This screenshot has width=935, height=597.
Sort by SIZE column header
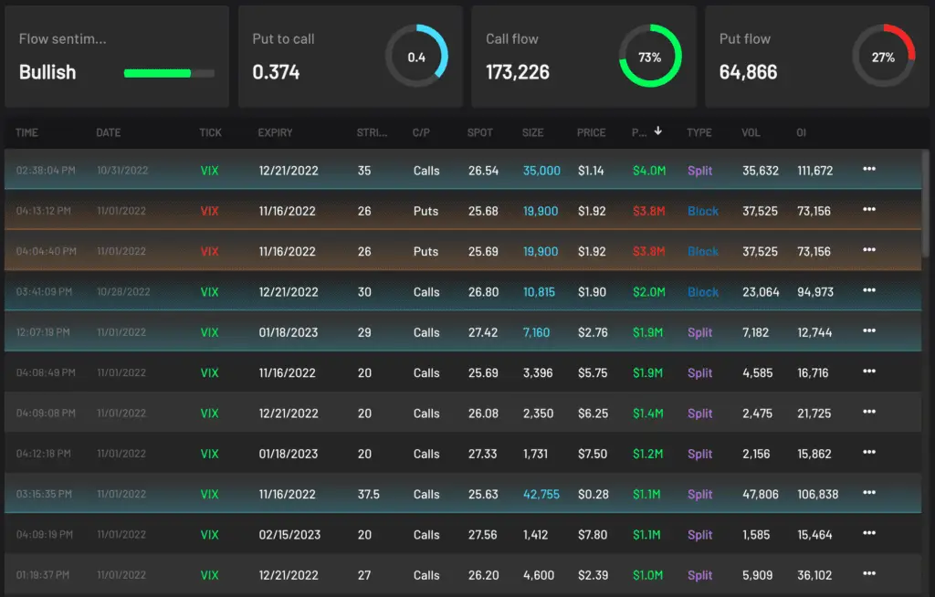(532, 132)
